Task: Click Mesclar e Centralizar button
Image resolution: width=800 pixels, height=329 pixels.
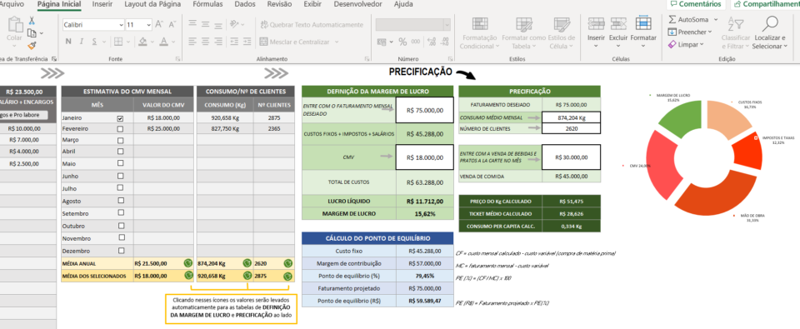Action: pyautogui.click(x=295, y=42)
